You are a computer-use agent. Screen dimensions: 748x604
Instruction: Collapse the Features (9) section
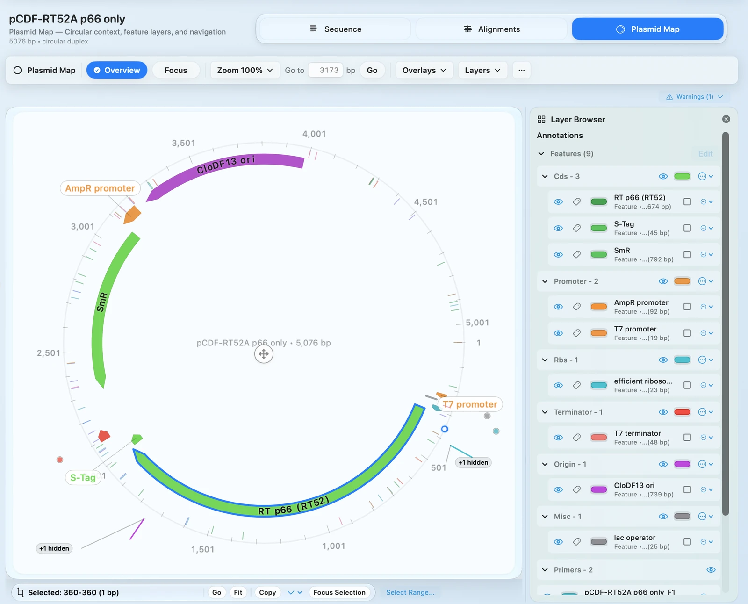point(541,154)
